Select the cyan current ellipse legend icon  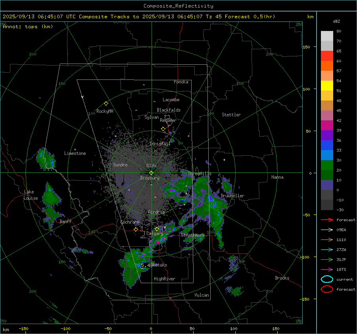[327, 279]
